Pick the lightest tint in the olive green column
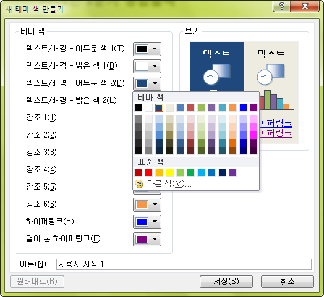This screenshot has width=324, height=297. [201, 119]
